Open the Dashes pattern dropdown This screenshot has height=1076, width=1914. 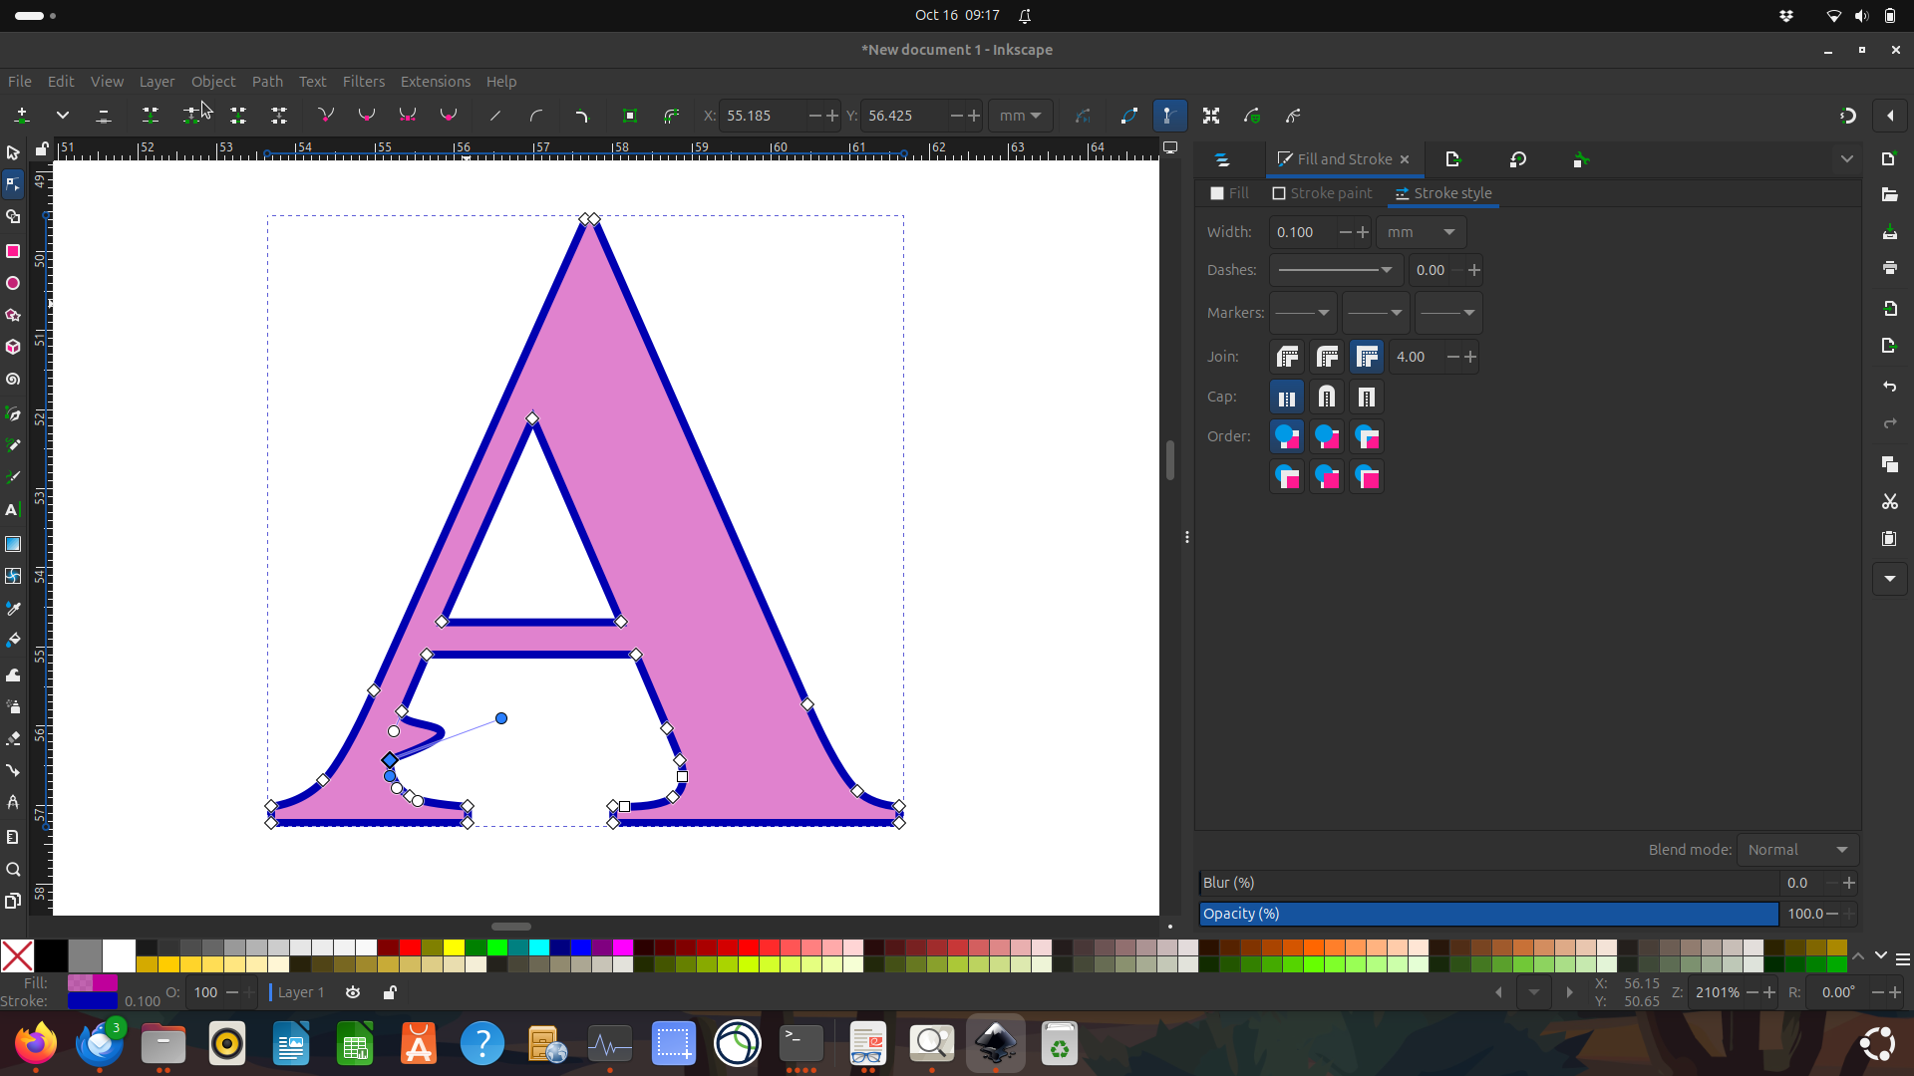click(1336, 269)
